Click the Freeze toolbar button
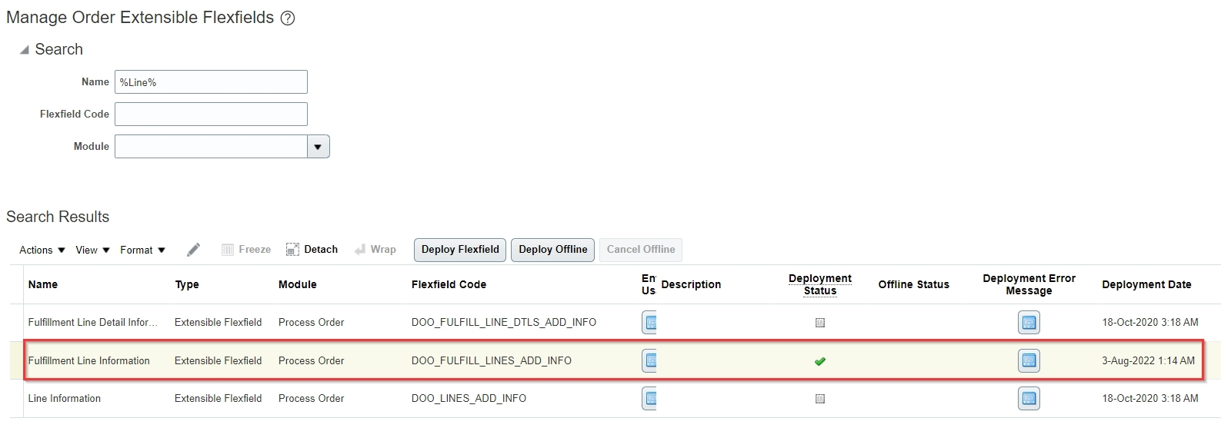 coord(246,250)
